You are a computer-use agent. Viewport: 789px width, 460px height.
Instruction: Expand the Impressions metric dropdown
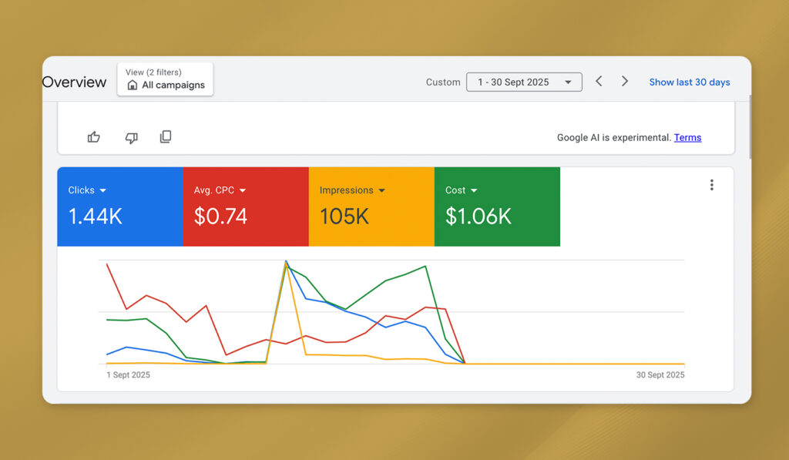click(381, 190)
